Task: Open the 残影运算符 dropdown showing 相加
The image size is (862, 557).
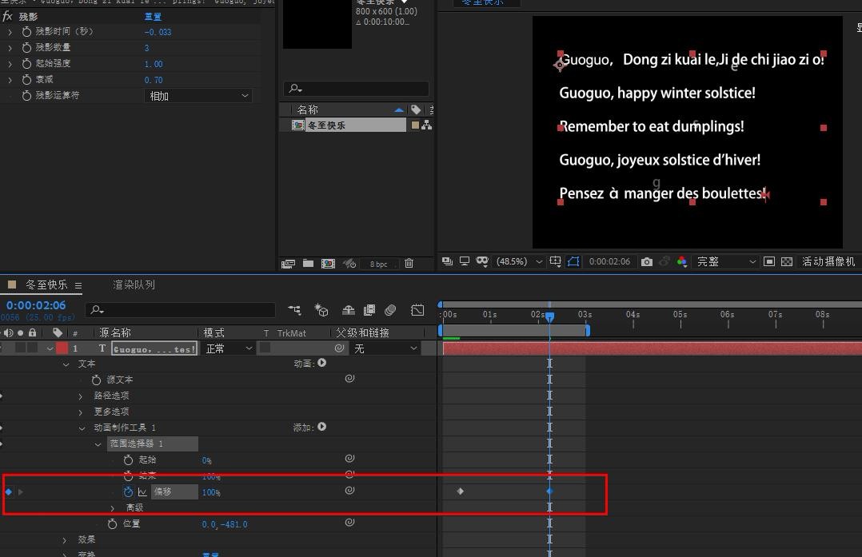Action: [198, 96]
